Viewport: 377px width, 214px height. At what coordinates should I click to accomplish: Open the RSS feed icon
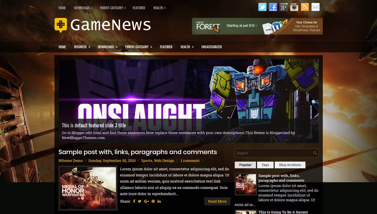coord(305,7)
